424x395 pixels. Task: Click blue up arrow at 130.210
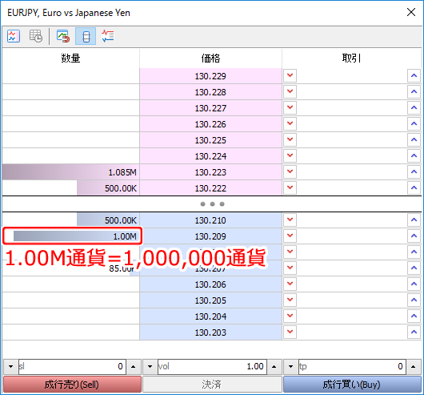pos(414,220)
